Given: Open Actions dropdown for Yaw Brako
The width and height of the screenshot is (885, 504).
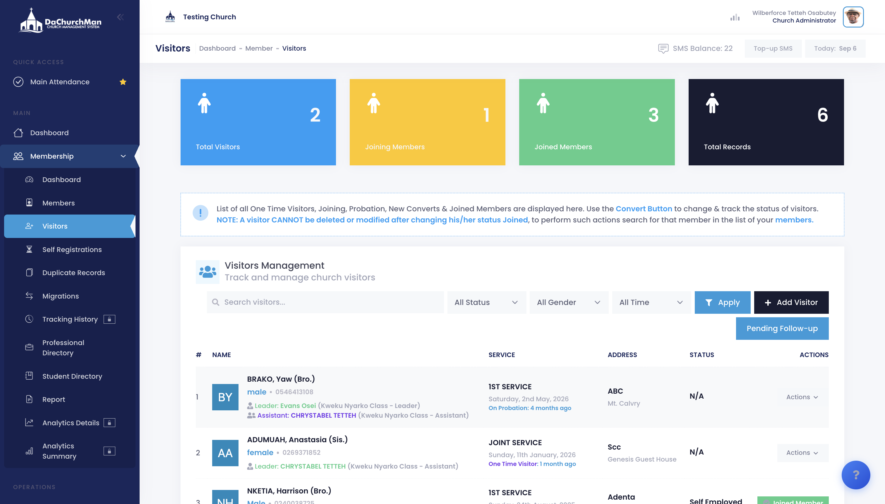Looking at the screenshot, I should coord(803,397).
